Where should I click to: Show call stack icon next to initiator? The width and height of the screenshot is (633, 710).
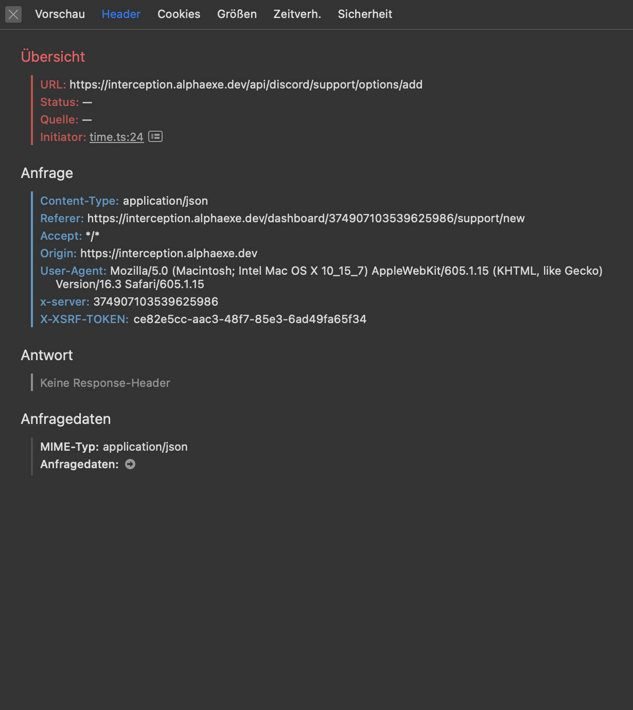(155, 136)
